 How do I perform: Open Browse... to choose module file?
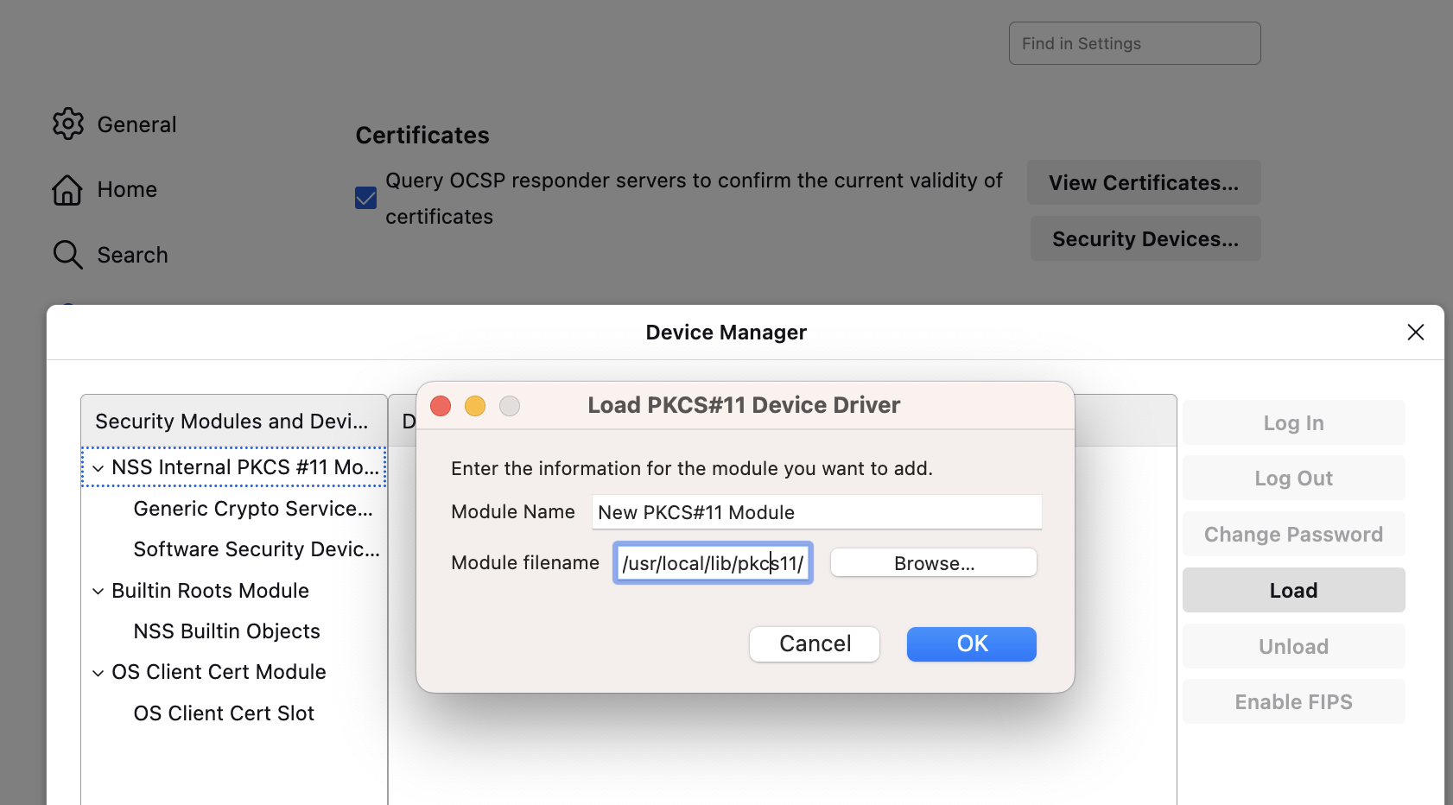click(933, 563)
